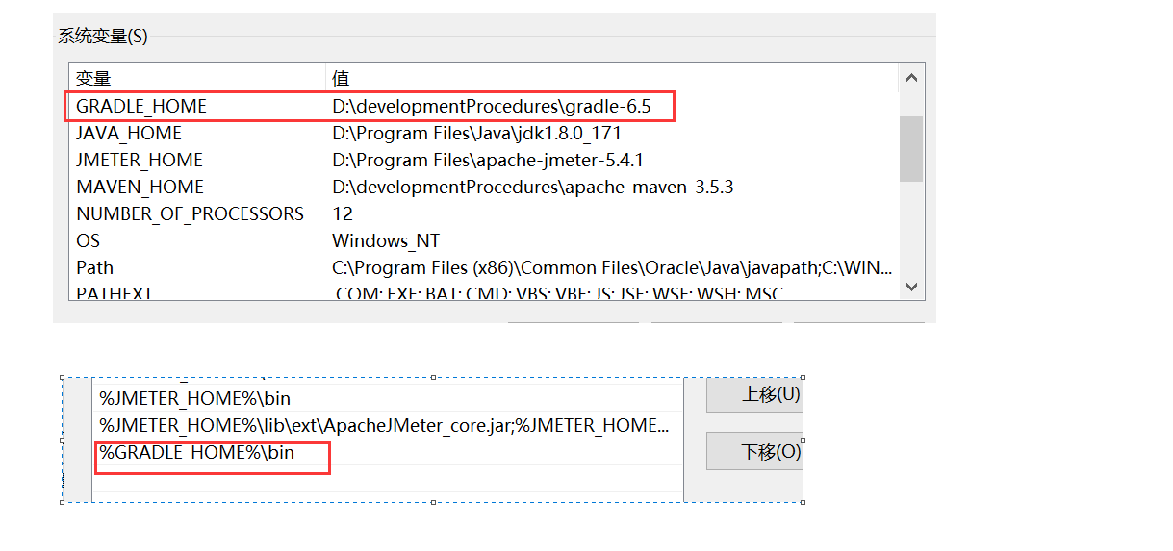Image resolution: width=1173 pixels, height=551 pixels.
Task: Click the processor count value 12
Action: [x=343, y=213]
